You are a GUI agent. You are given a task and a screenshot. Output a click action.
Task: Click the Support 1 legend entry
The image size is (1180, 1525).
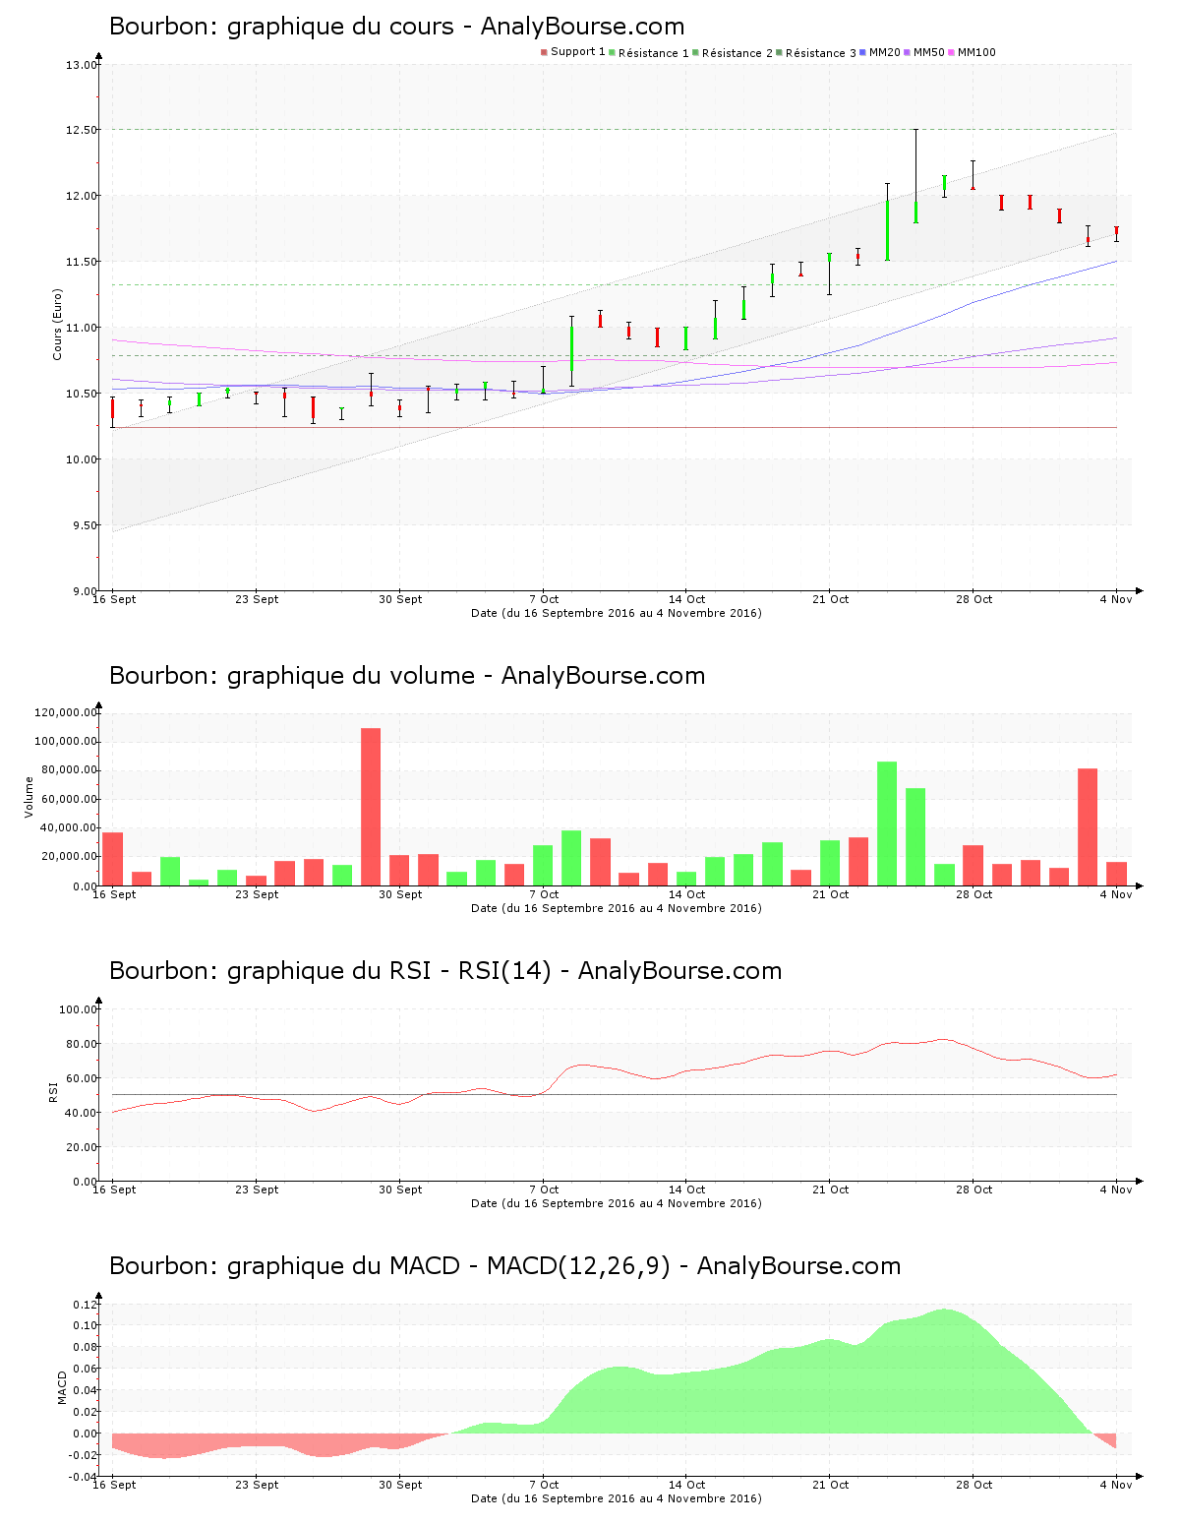(x=573, y=52)
